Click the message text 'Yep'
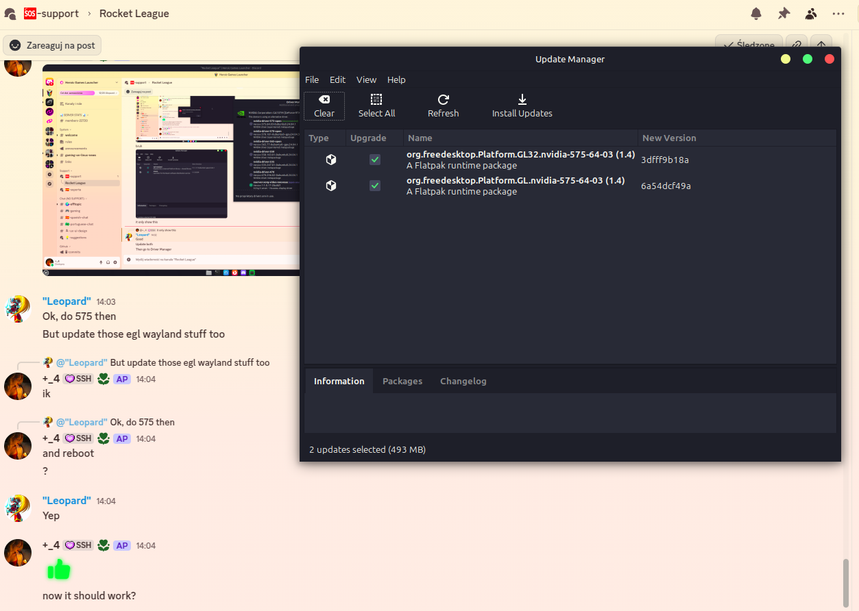This screenshot has height=611, width=859. [51, 516]
